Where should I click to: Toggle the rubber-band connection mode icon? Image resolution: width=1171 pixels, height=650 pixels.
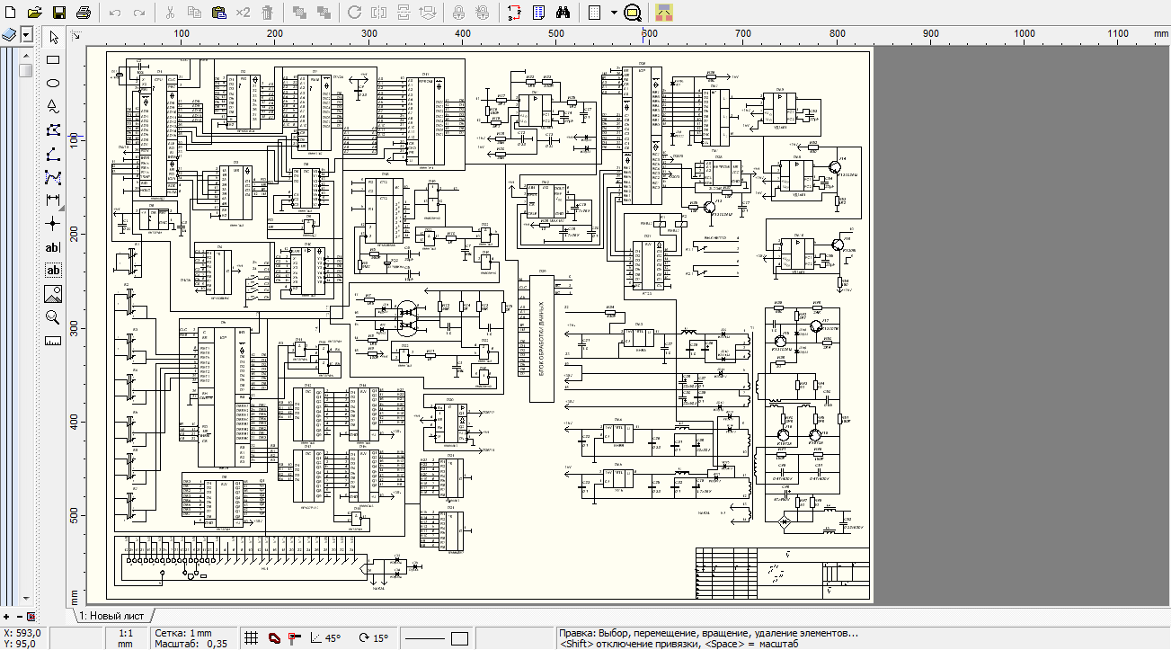(x=273, y=637)
